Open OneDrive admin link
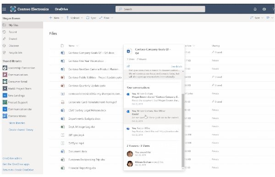The image size is (275, 177). point(12,158)
